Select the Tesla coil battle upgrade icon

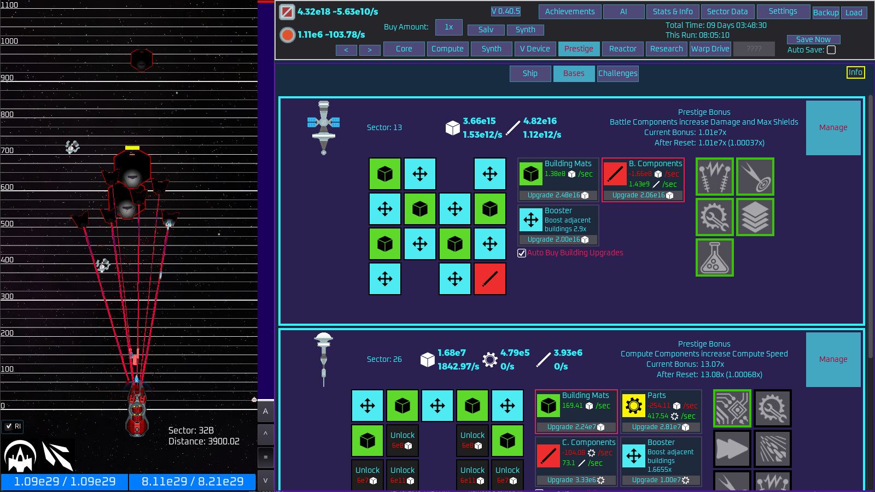715,177
